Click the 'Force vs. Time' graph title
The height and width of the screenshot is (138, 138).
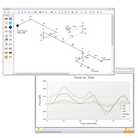click(x=84, y=78)
